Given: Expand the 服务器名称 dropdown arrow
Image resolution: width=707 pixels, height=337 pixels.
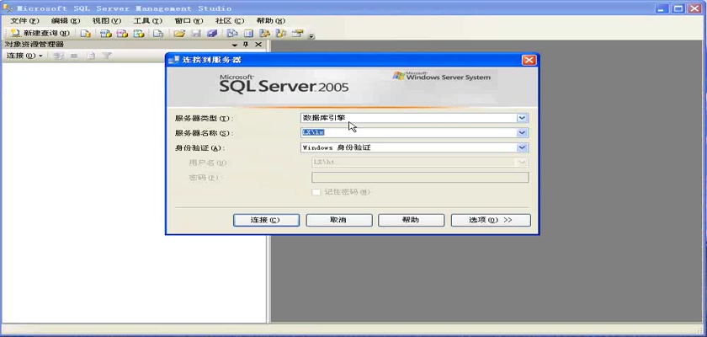Looking at the screenshot, I should click(x=522, y=132).
